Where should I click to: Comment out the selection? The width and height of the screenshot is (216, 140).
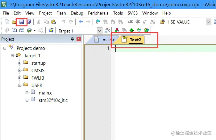(145, 22)
